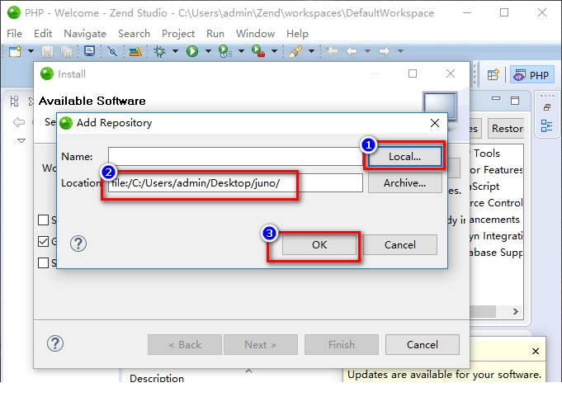562x397 pixels.
Task: Click the monitor terminal icon in toolbar
Action: (89, 51)
